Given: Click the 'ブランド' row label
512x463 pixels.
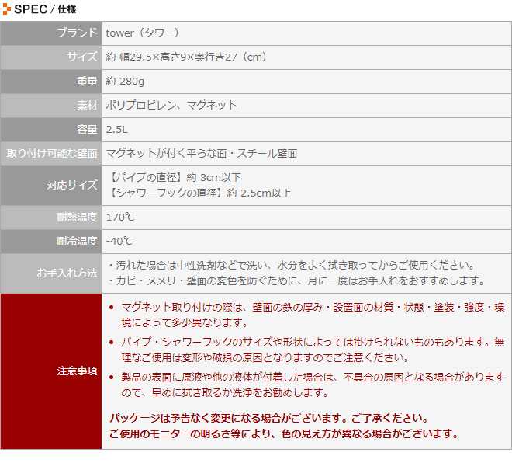Looking at the screenshot, I should pyautogui.click(x=77, y=33).
